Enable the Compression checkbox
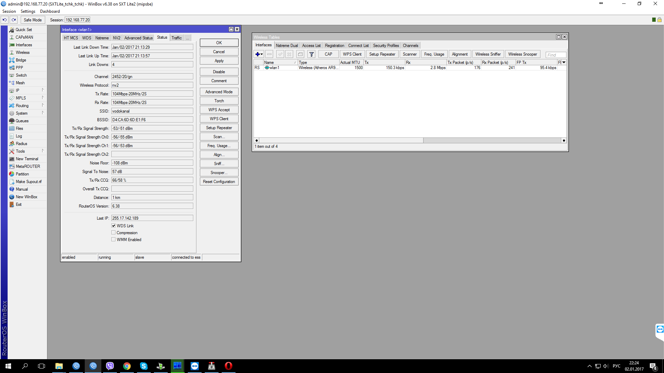Image resolution: width=664 pixels, height=373 pixels. pyautogui.click(x=113, y=232)
